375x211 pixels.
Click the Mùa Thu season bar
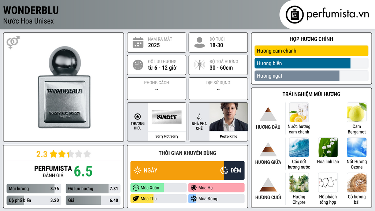pos(158,199)
